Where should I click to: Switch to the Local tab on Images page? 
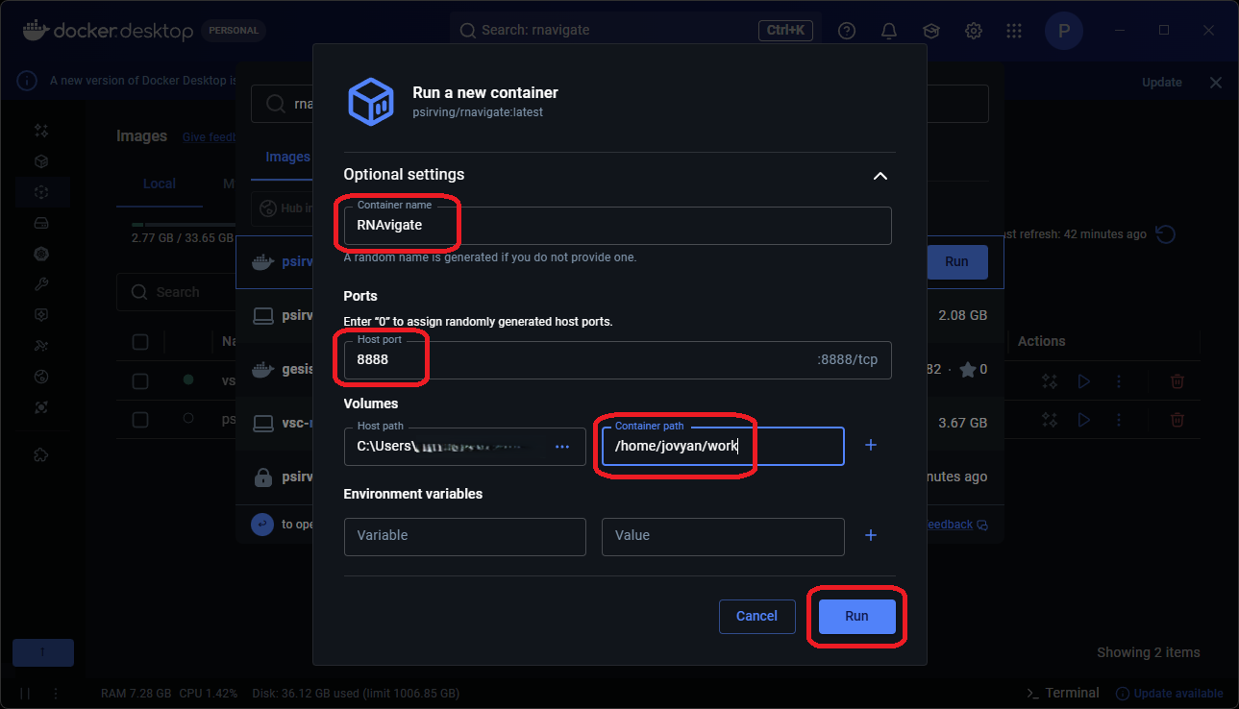[x=160, y=184]
